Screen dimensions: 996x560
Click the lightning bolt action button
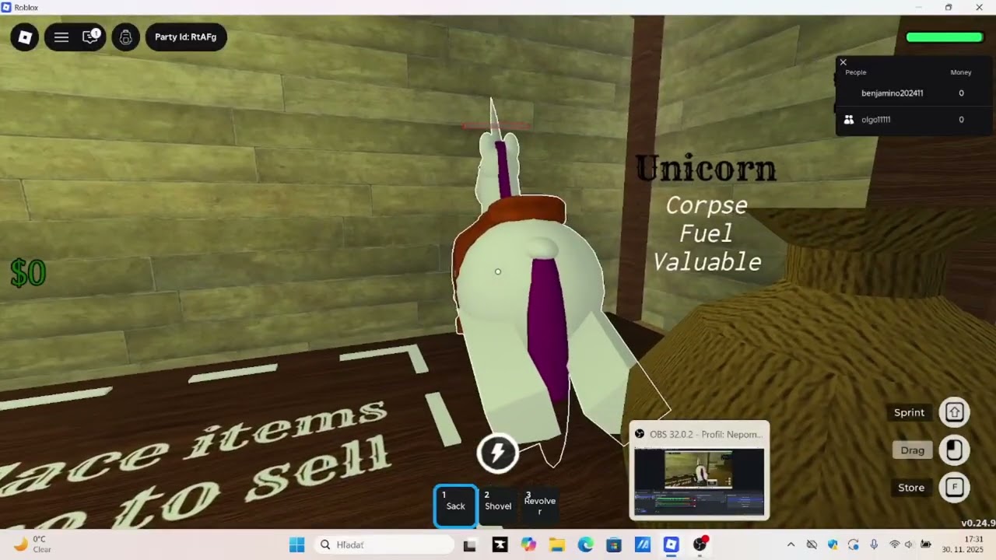pyautogui.click(x=498, y=453)
